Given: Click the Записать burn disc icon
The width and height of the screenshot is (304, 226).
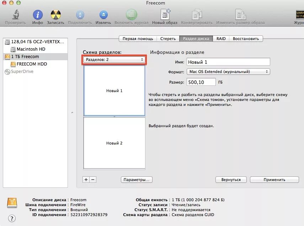Looking at the screenshot, I should [55, 15].
